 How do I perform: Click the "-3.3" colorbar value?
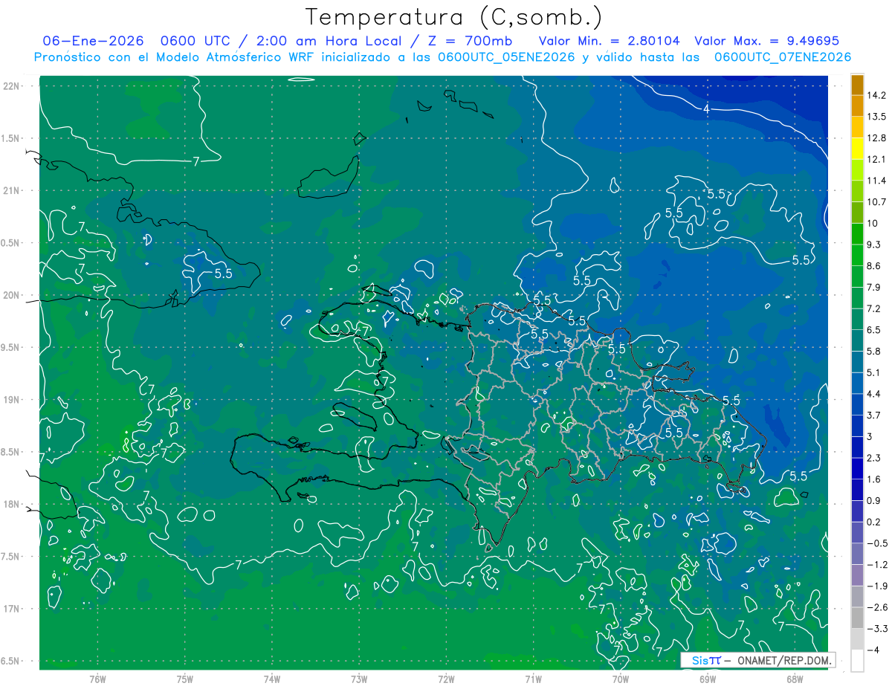pyautogui.click(x=876, y=629)
